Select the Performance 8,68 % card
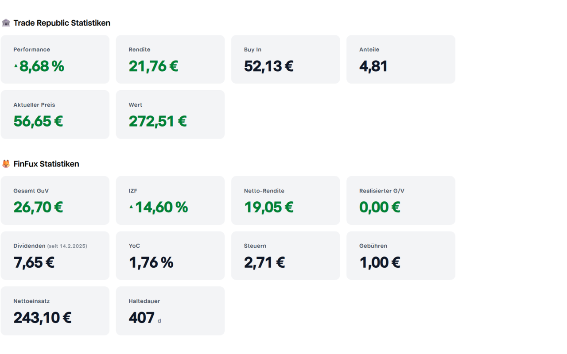The image size is (567, 354). click(55, 59)
